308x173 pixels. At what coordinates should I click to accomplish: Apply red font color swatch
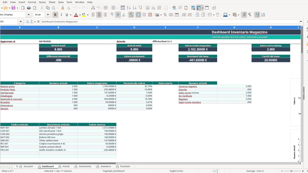pos(76,15)
